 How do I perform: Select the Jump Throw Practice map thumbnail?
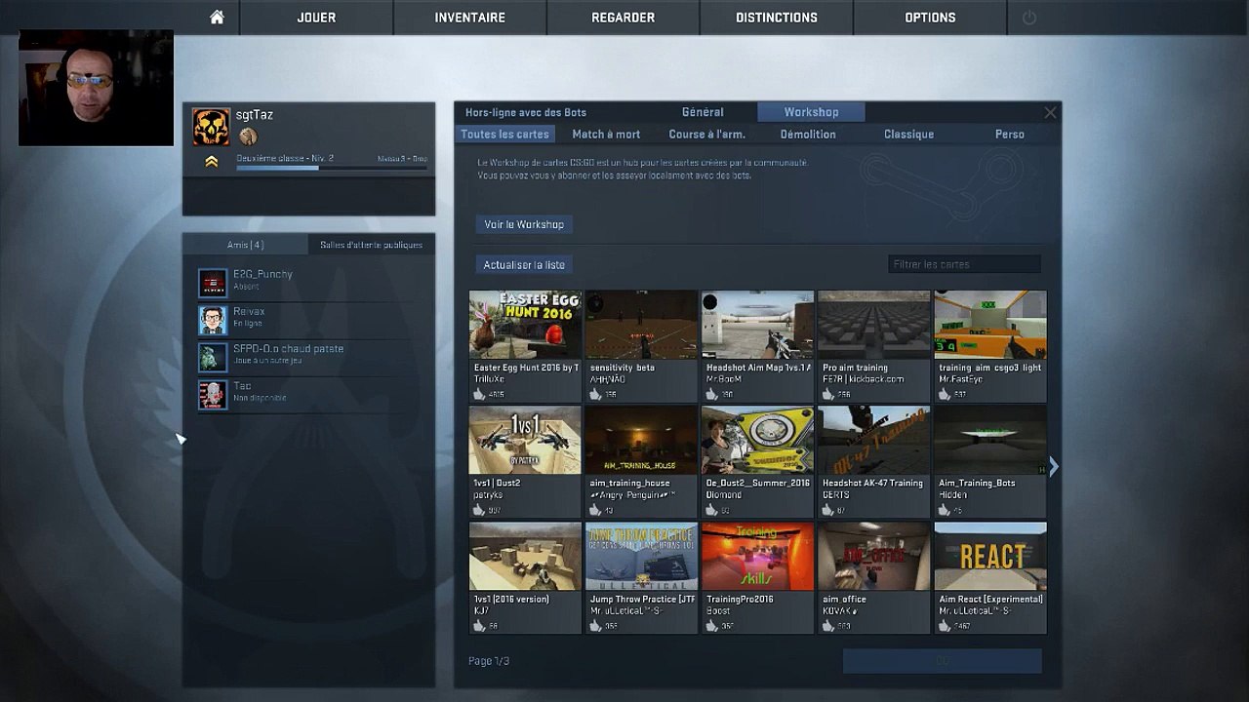(x=641, y=557)
